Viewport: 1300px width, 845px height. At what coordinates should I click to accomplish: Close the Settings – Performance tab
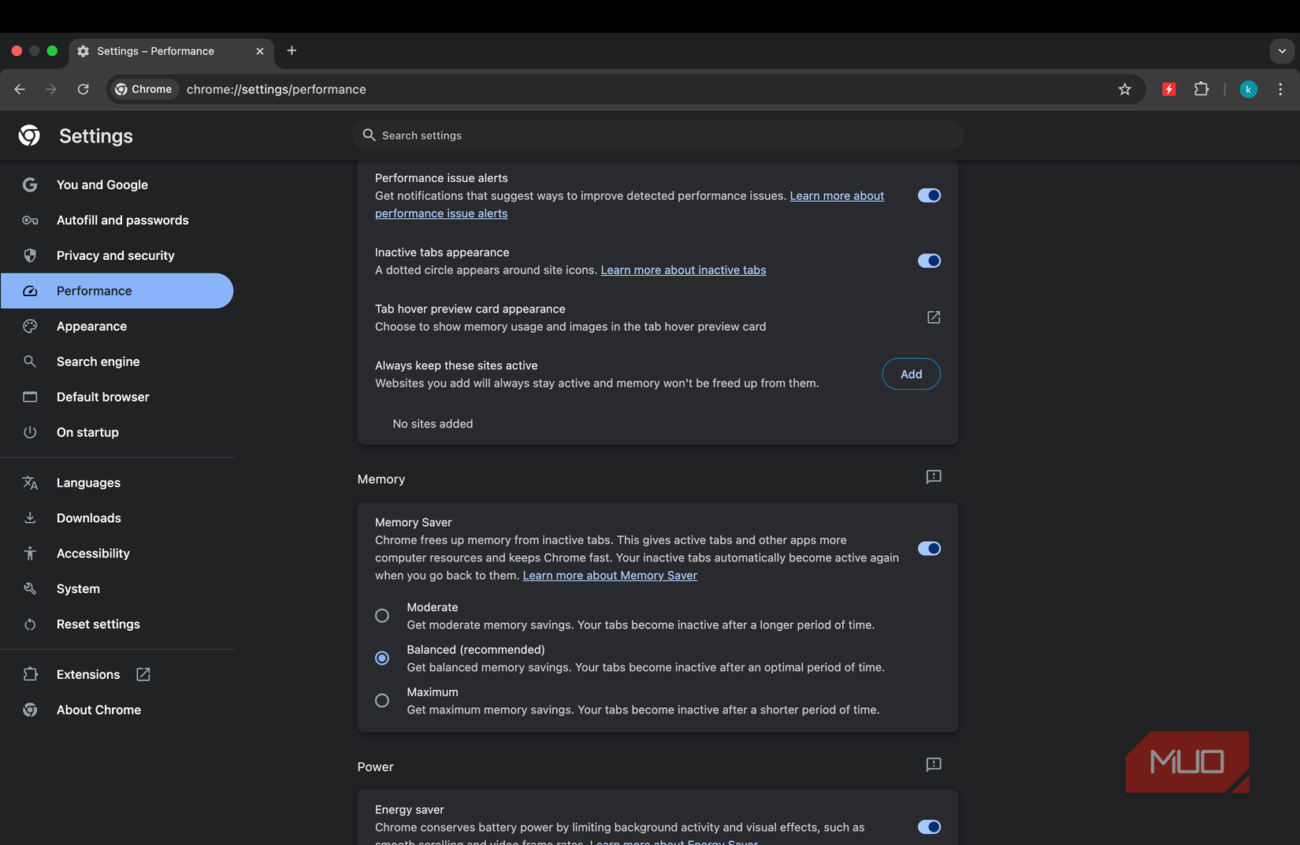(x=260, y=51)
